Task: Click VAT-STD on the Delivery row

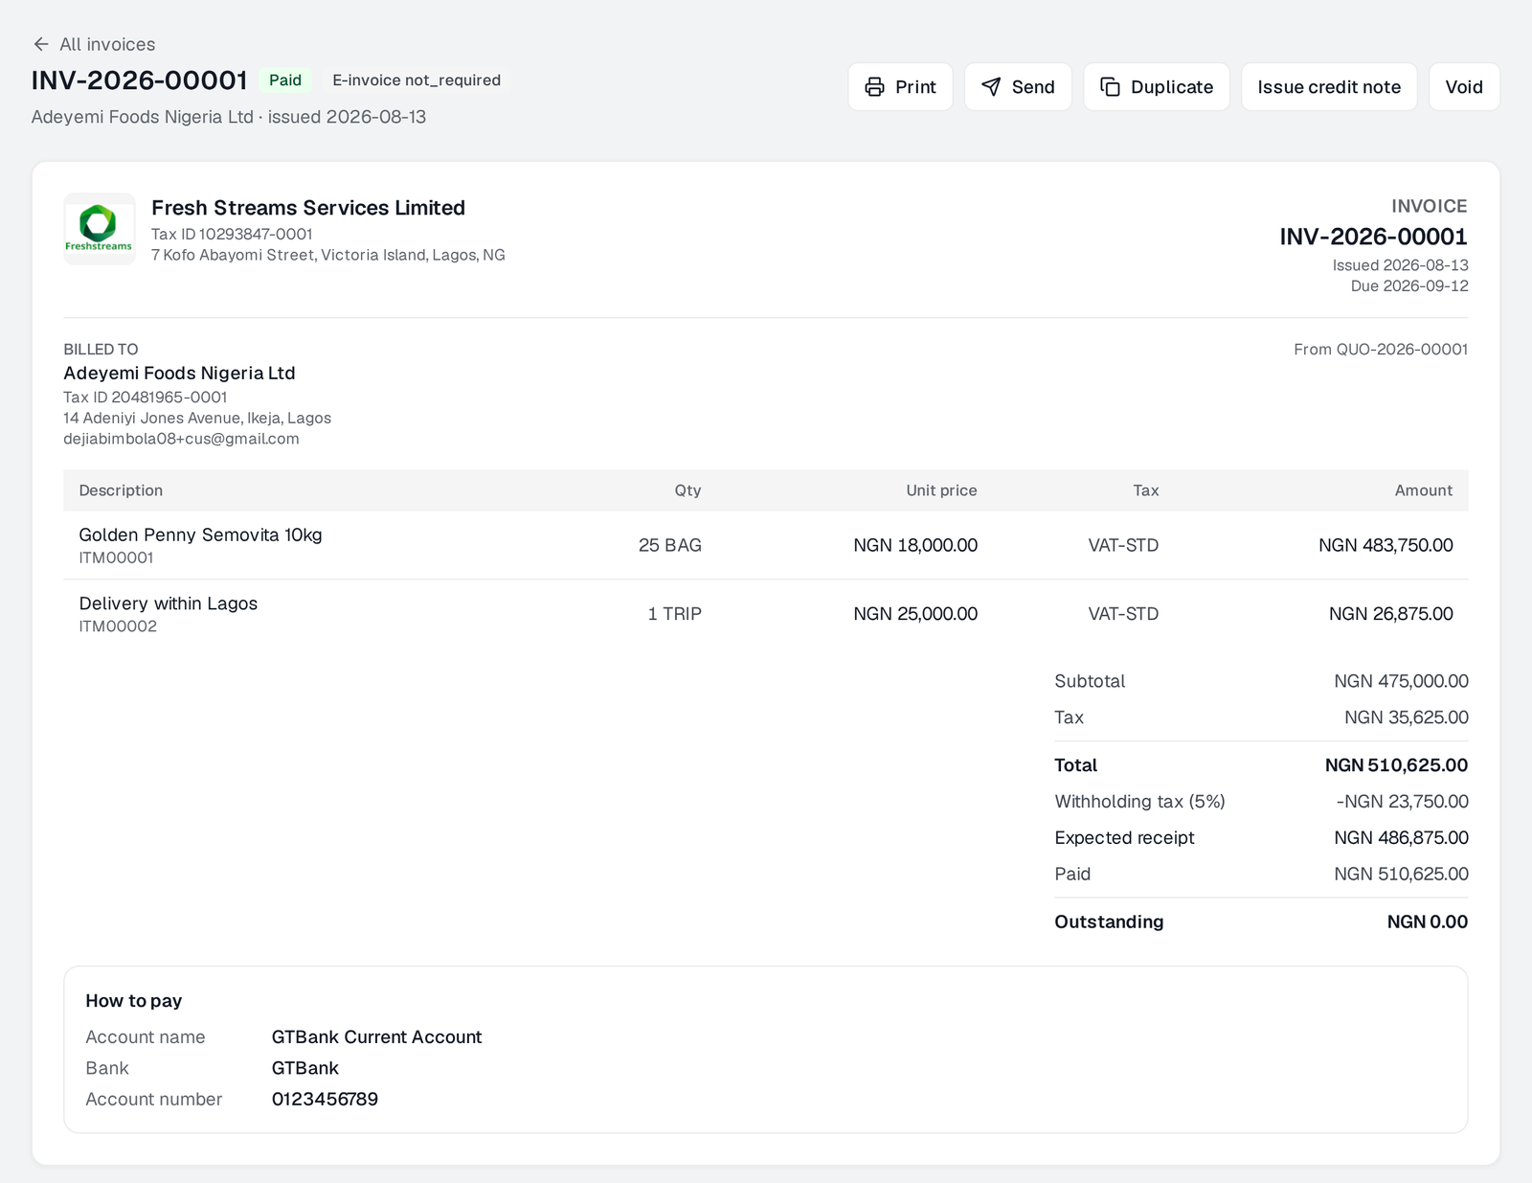Action: click(1123, 615)
